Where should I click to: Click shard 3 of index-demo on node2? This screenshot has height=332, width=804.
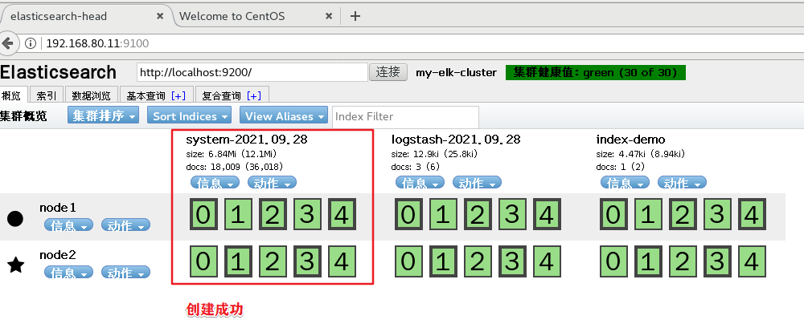click(x=717, y=261)
